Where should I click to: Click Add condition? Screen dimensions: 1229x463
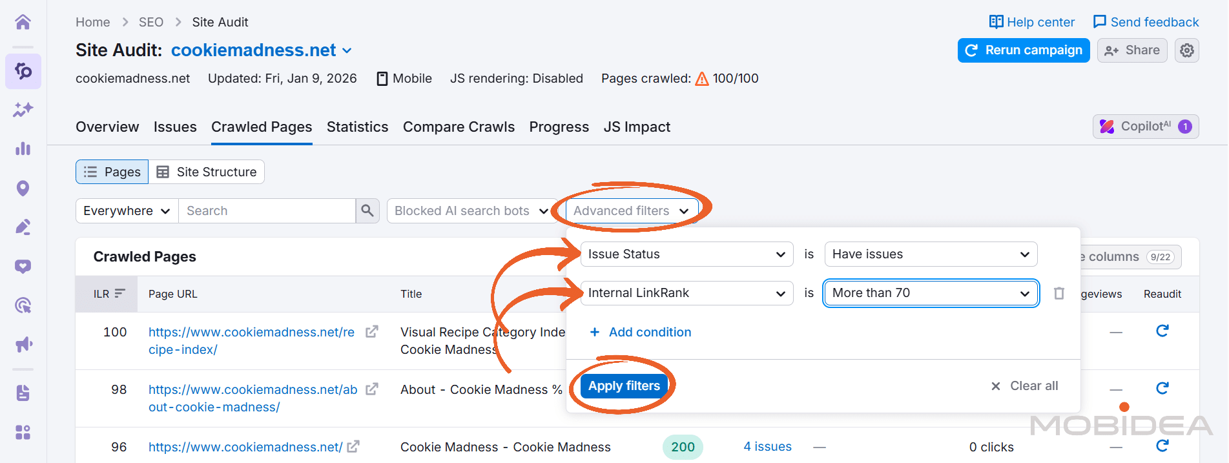pyautogui.click(x=640, y=332)
